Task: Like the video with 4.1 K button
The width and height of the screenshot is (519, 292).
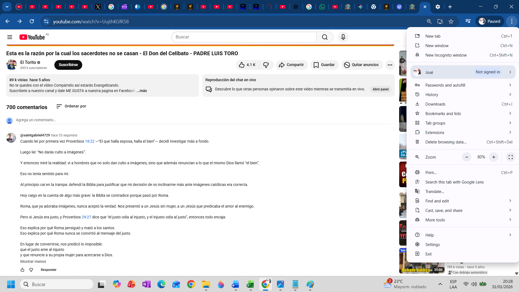Action: (x=247, y=65)
